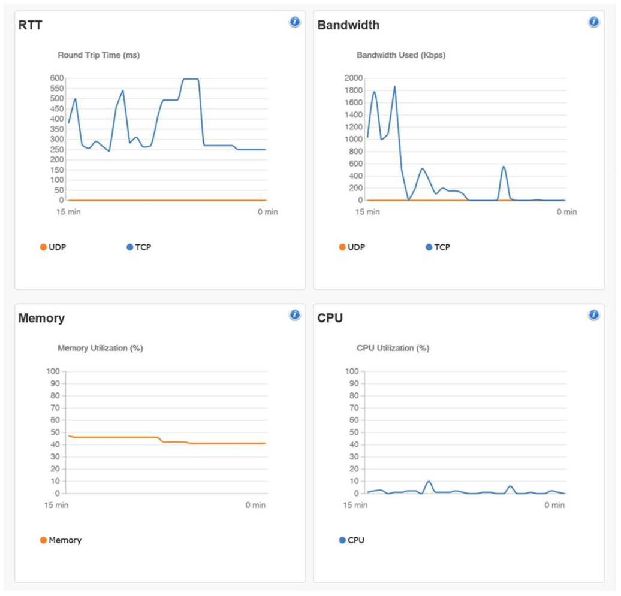Image resolution: width=621 pixels, height=596 pixels.
Task: Toggle the Memory legend item
Action: (61, 540)
